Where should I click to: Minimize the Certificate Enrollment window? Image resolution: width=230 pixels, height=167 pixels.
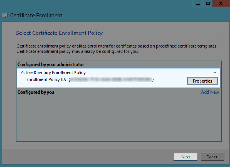[x=198, y=3]
